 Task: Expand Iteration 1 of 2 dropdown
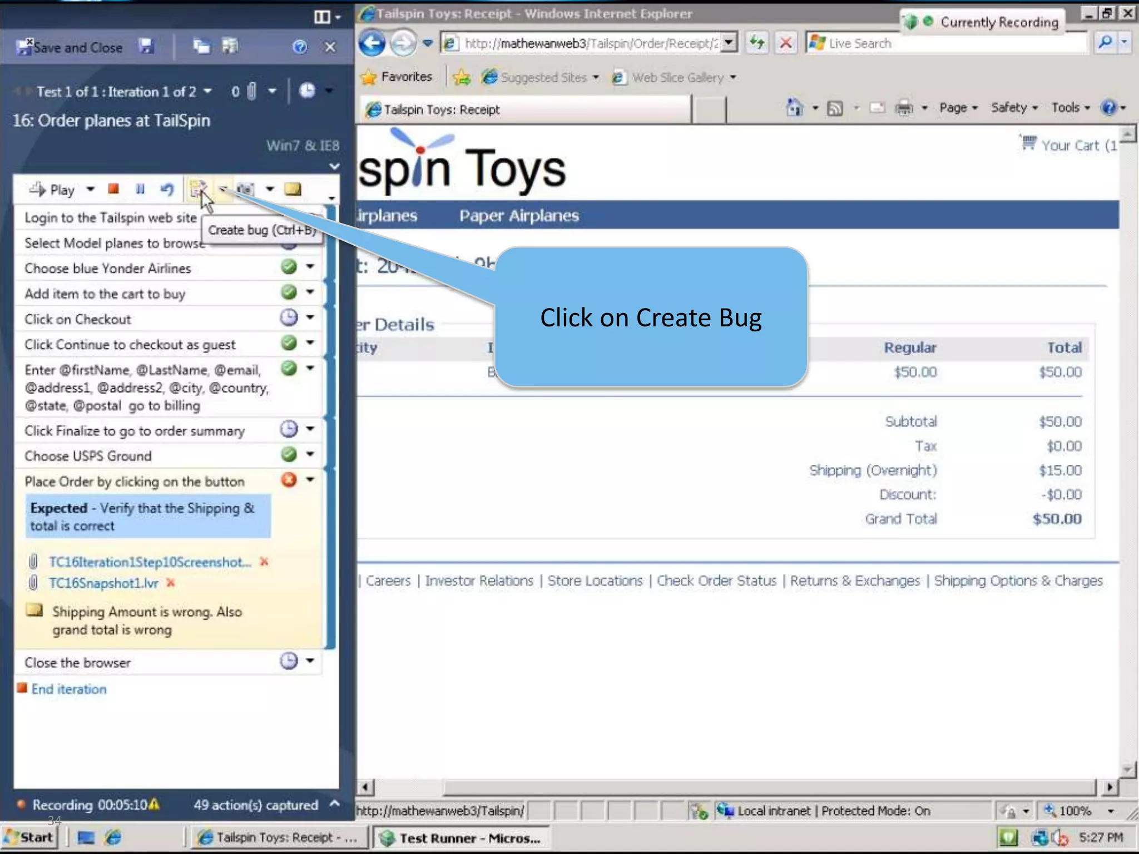(208, 91)
